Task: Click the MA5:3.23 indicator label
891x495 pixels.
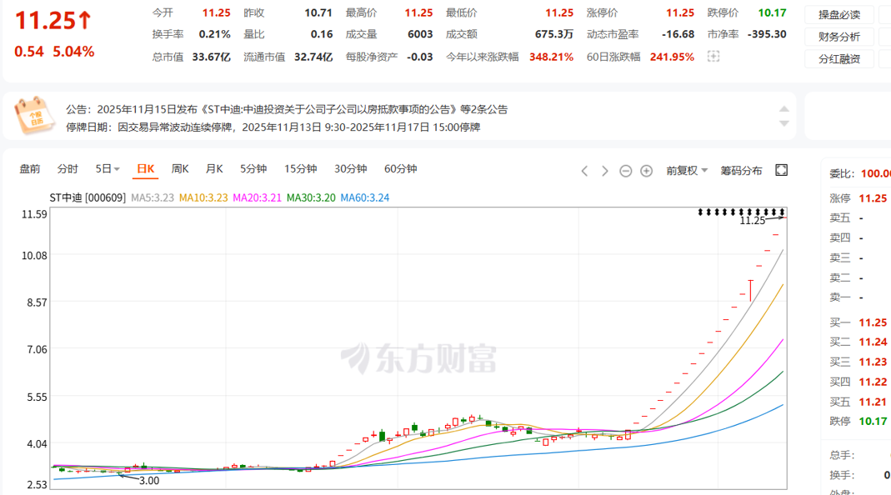Action: tap(153, 197)
